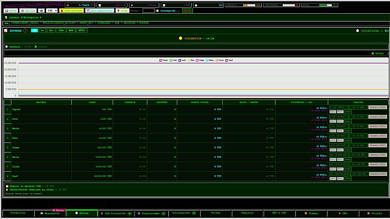Click Vendre tout in the Café row
Viewport: 390px width, 219px height.
point(377,117)
